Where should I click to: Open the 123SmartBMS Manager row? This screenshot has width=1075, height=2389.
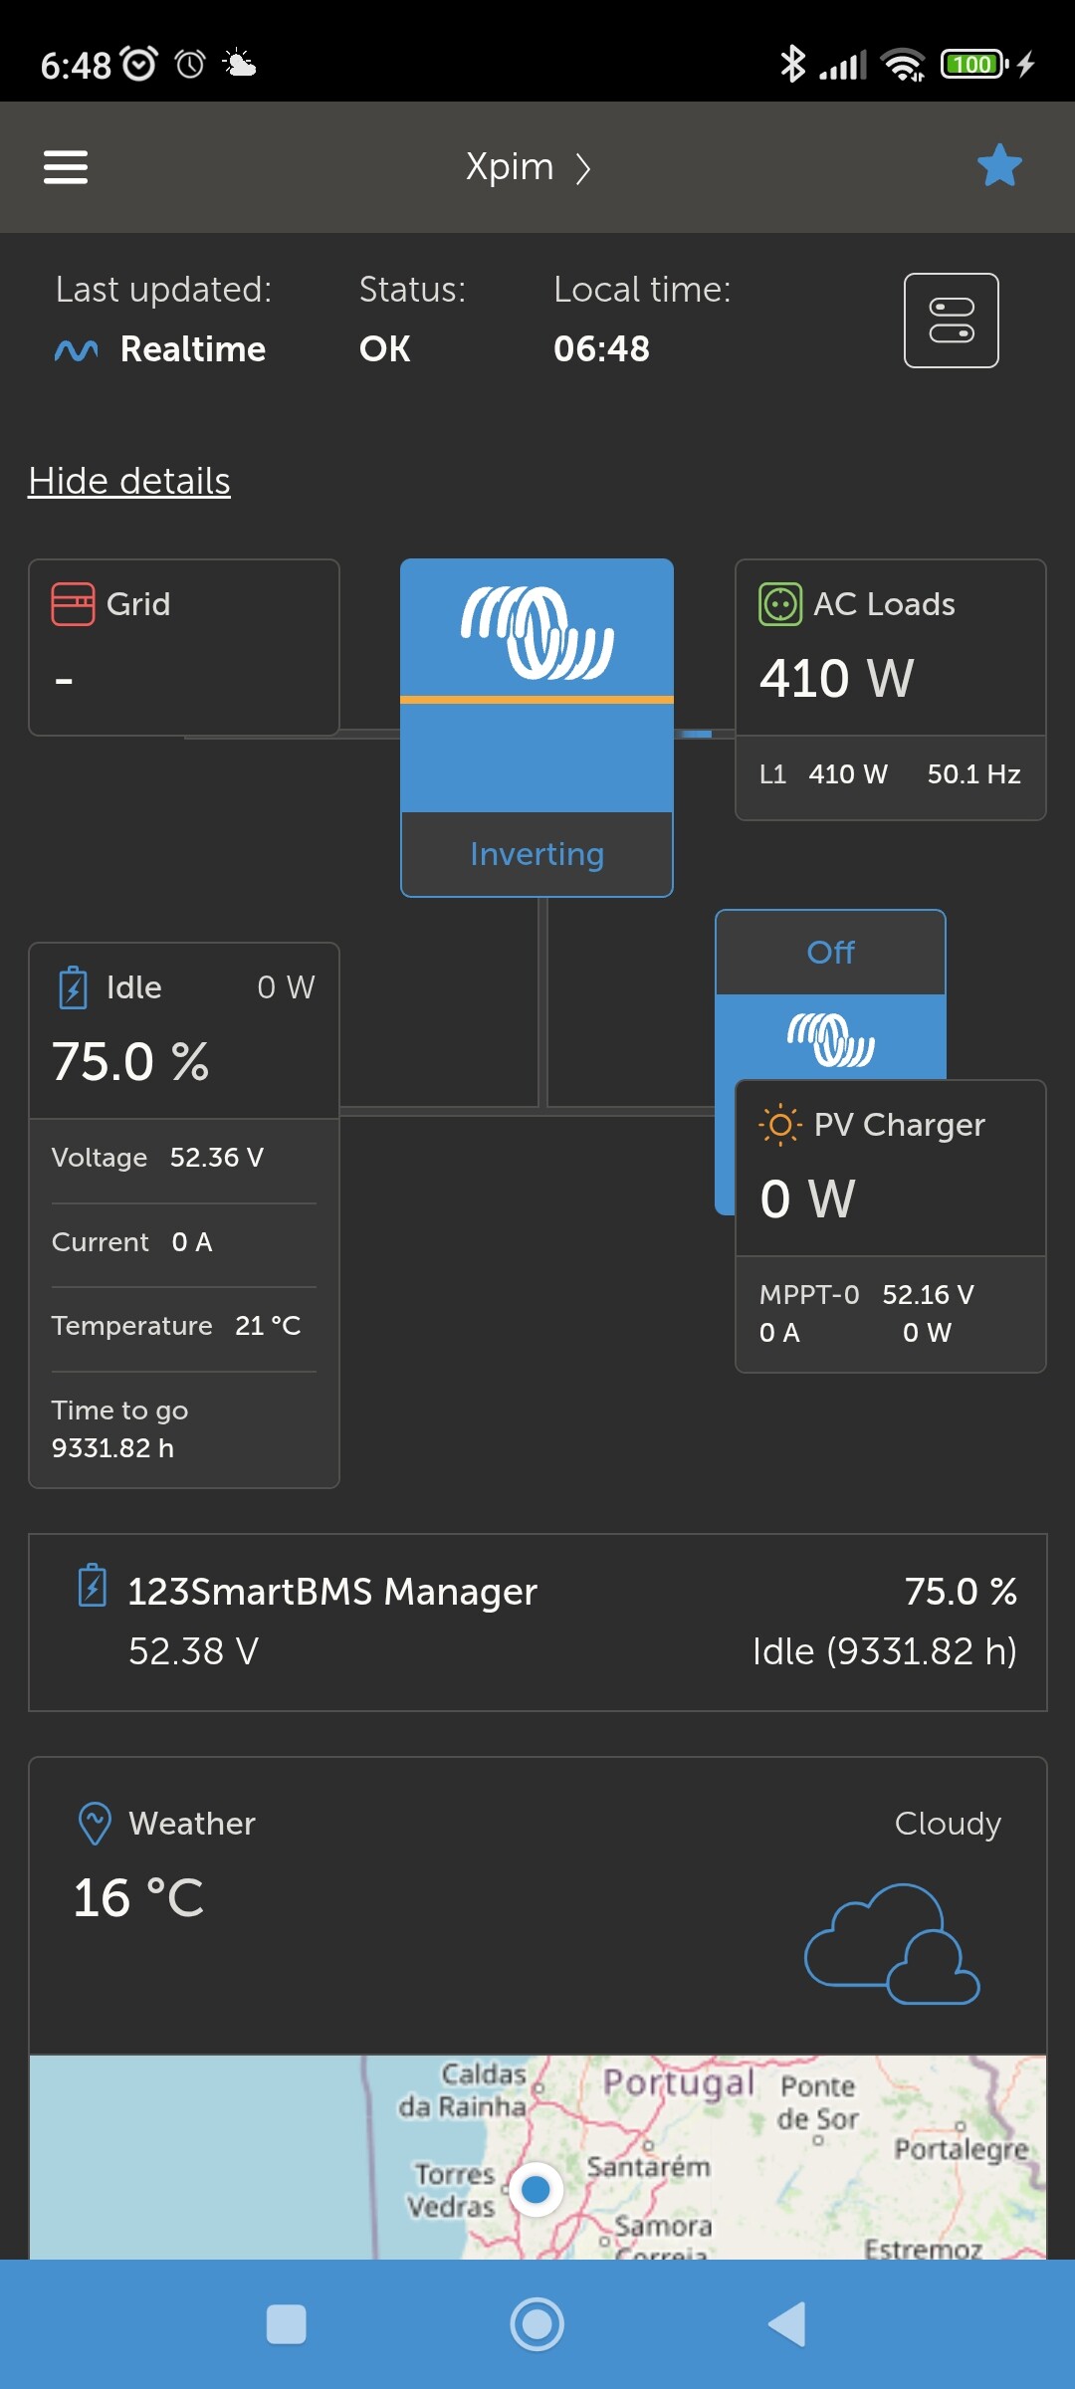tap(537, 1622)
